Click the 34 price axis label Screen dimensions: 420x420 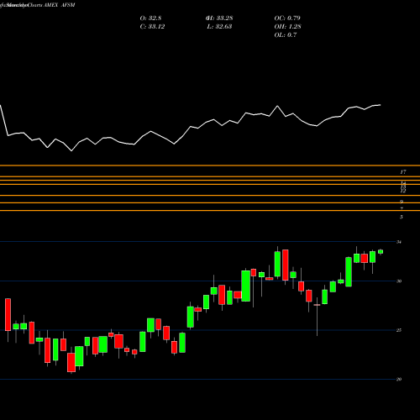click(x=399, y=242)
